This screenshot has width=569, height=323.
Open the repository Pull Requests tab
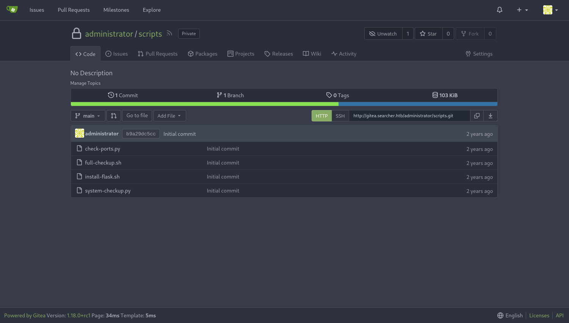(x=158, y=54)
